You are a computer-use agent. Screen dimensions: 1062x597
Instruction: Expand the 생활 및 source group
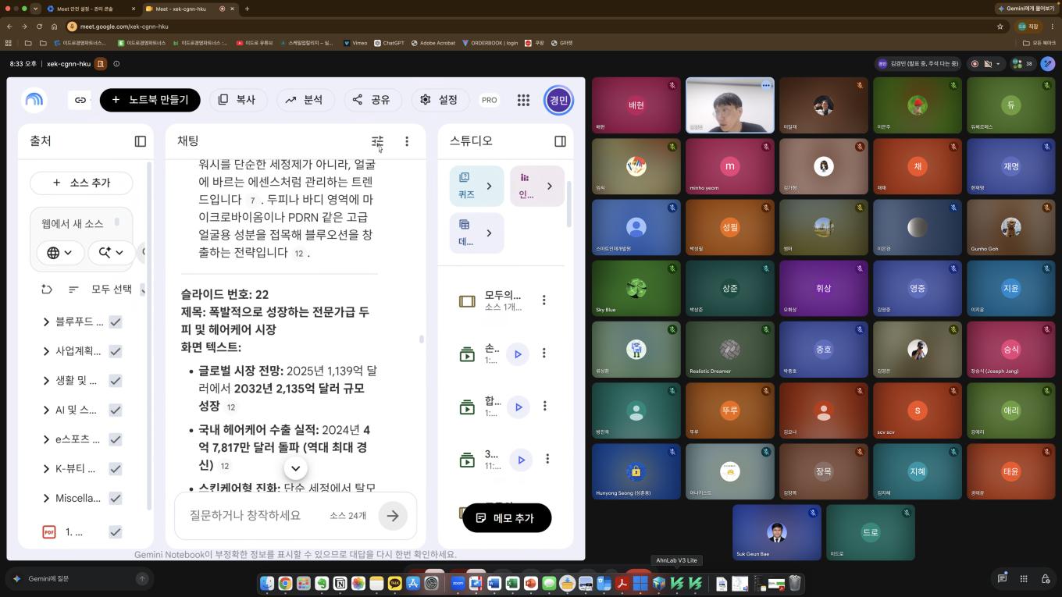pos(46,381)
